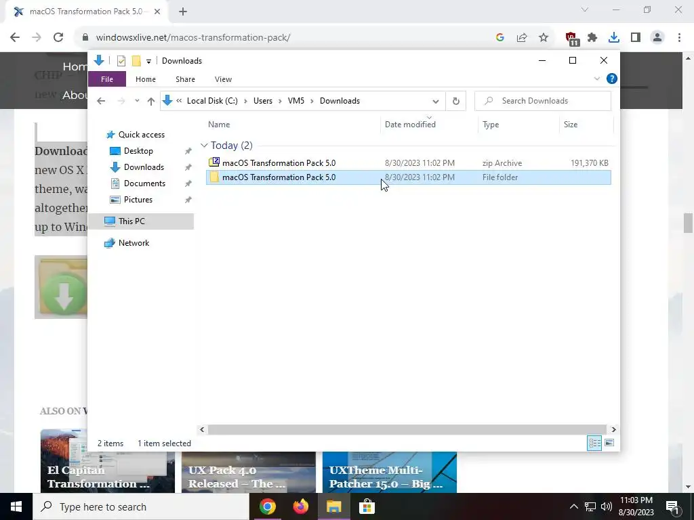
Task: Open Windows Start menu
Action: pyautogui.click(x=16, y=506)
